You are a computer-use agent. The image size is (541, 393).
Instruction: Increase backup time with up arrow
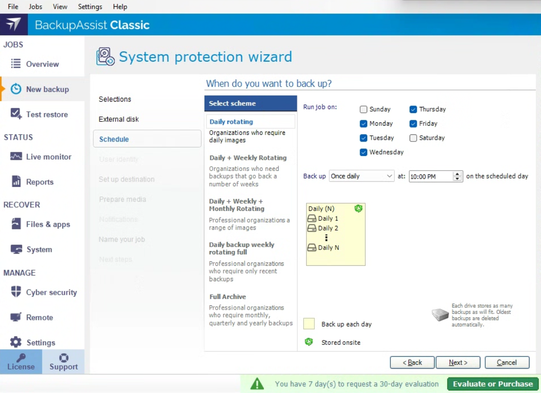[x=457, y=174]
